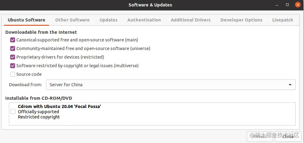304x143 pixels.
Task: Open the Download from server dropdown
Action: pyautogui.click(x=170, y=85)
